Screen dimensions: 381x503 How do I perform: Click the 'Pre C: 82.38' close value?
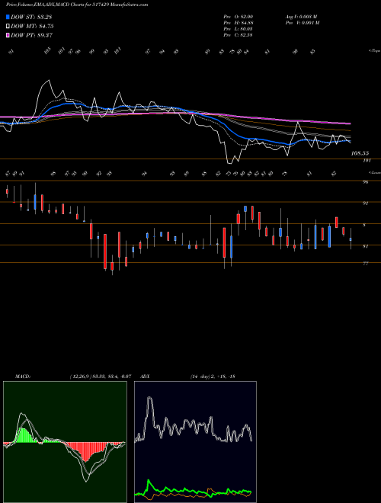[239, 34]
